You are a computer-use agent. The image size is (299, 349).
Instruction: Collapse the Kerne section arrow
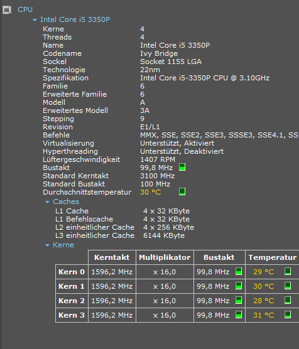click(x=47, y=245)
